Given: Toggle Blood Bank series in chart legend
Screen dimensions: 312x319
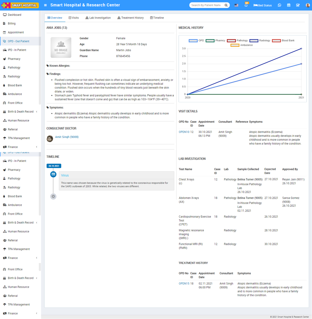Looking at the screenshot, I should click(x=283, y=40).
